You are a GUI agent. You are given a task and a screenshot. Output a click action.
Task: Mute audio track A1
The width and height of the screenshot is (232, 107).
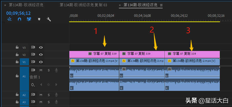[x=41, y=71]
